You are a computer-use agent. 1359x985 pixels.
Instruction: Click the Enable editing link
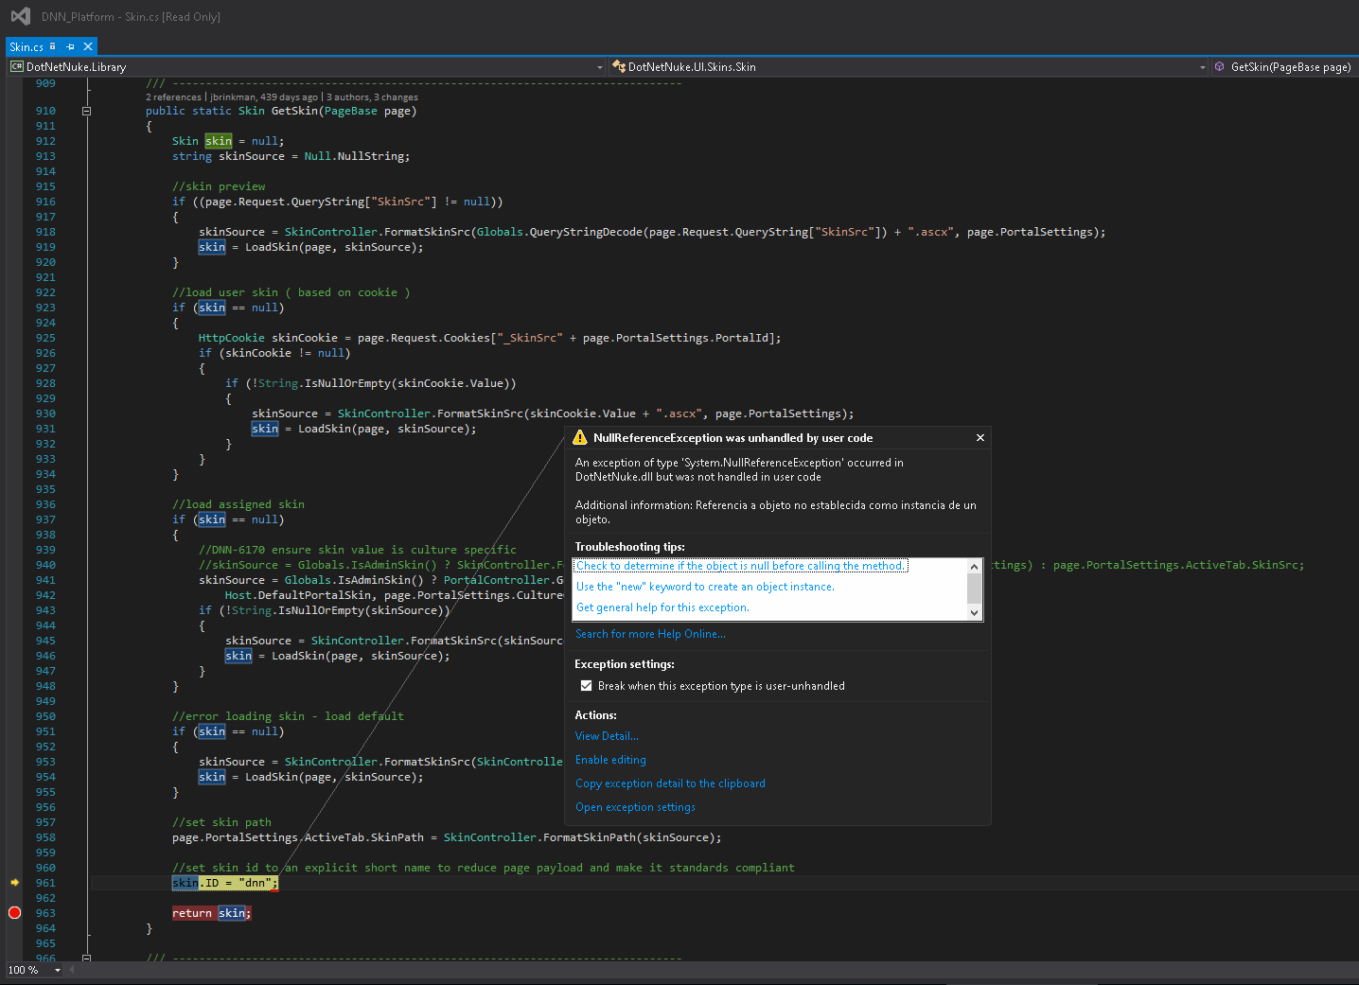pyautogui.click(x=610, y=760)
